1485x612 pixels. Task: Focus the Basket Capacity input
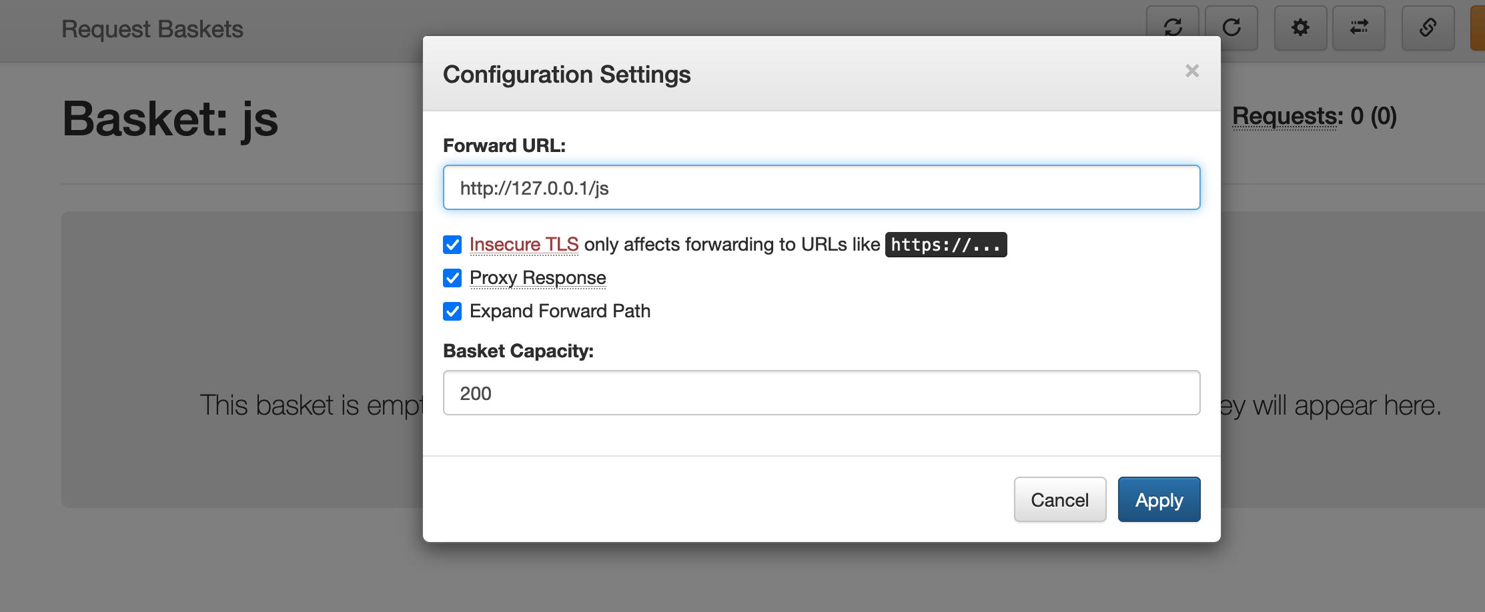(x=821, y=393)
